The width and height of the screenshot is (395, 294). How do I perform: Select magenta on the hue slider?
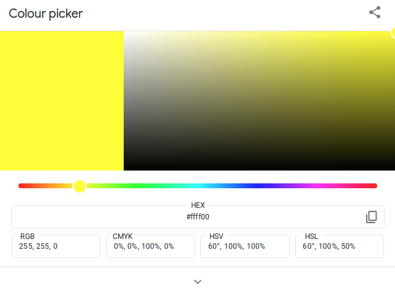click(x=317, y=186)
